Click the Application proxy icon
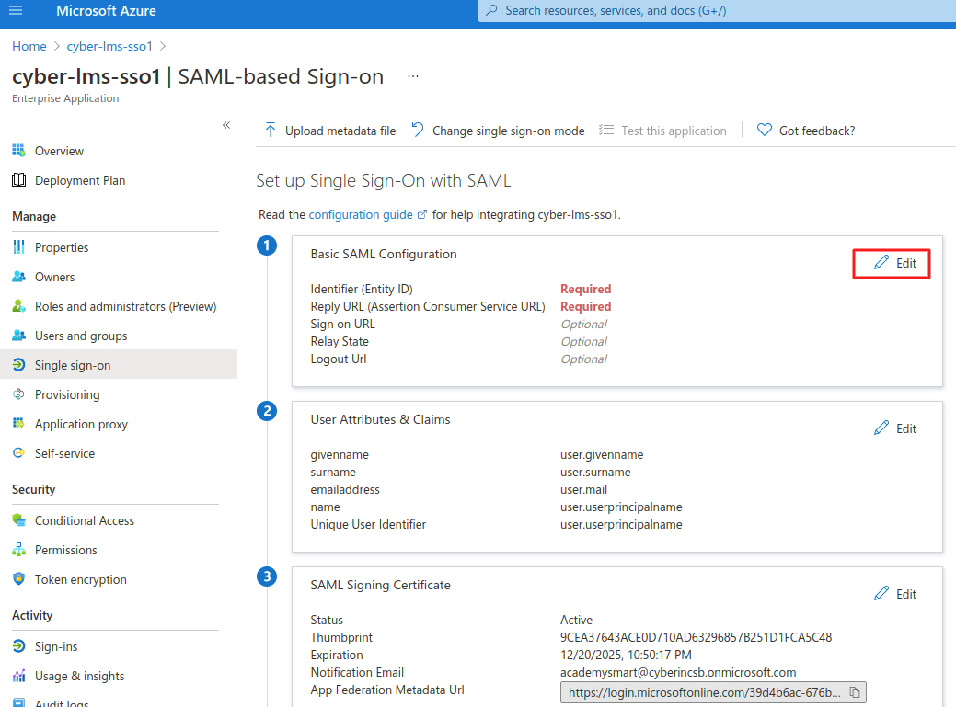Viewport: 956px width, 707px height. click(19, 423)
